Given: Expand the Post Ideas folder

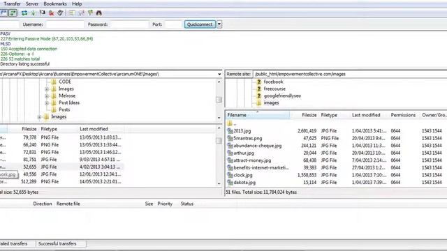Looking at the screenshot, I should pos(47,103).
